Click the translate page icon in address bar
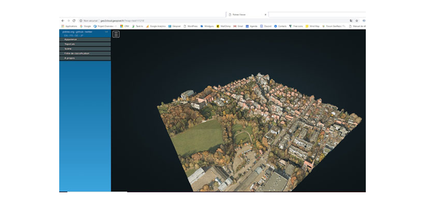The height and width of the screenshot is (204, 425). click(x=351, y=21)
